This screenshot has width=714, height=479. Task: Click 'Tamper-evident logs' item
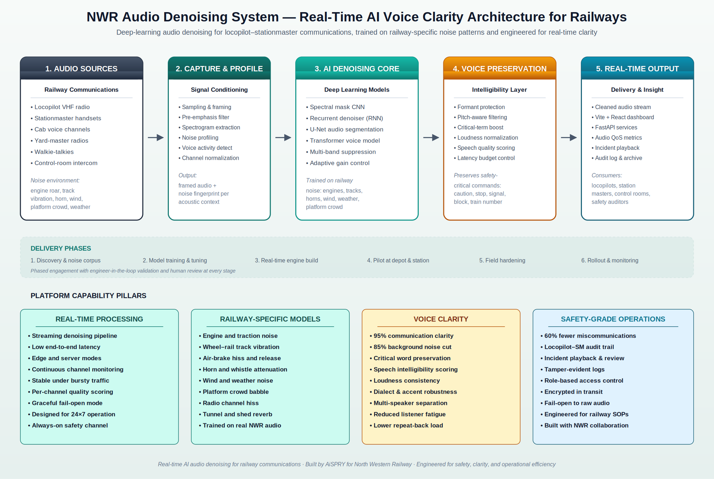pos(573,370)
